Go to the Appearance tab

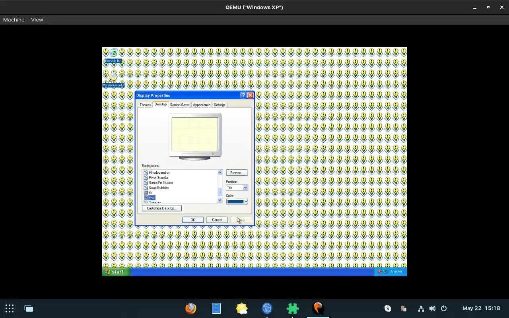point(202,105)
